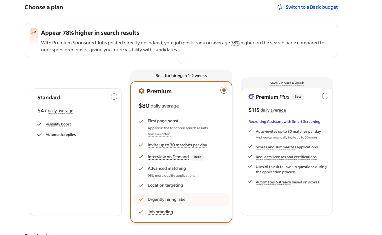Image resolution: width=382 pixels, height=235 pixels.
Task: Select the Premium plan radio button
Action: click(224, 90)
